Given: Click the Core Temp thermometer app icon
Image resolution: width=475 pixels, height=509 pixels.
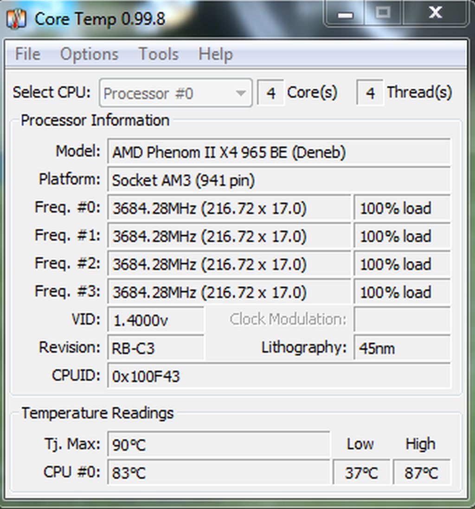Looking at the screenshot, I should [x=16, y=19].
